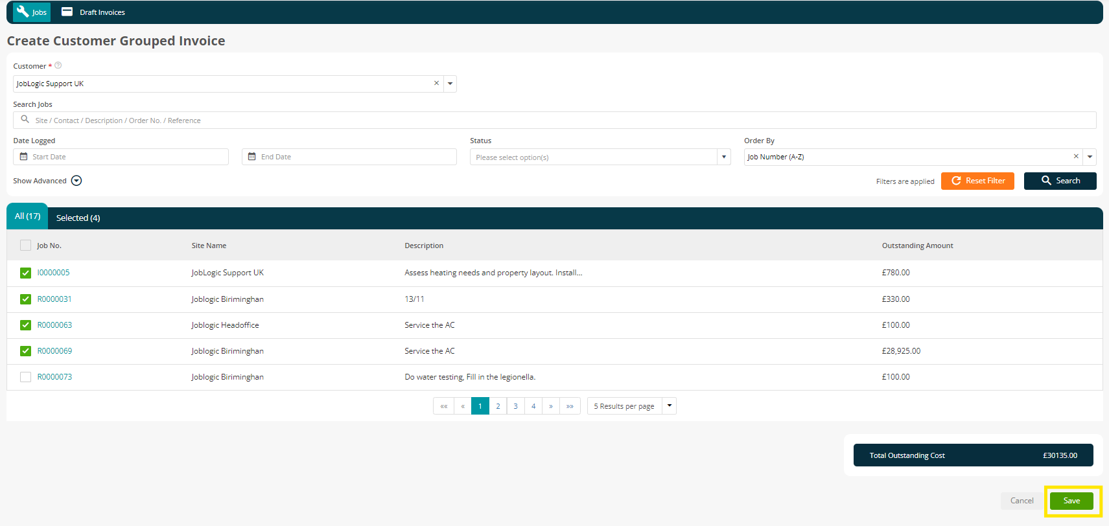The width and height of the screenshot is (1109, 526).
Task: Go to previous page arrow icon
Action: tap(463, 406)
